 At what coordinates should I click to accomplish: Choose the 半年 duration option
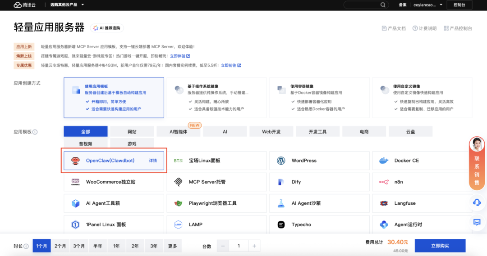(x=97, y=246)
